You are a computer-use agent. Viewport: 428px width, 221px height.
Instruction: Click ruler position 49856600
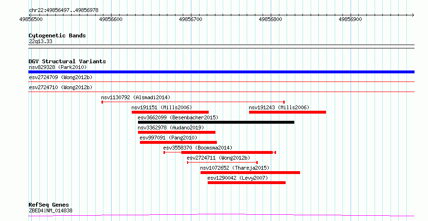click(111, 19)
